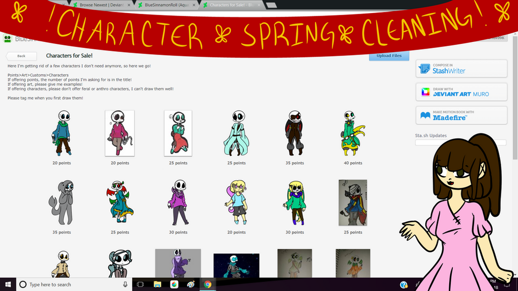Open the red-winged teal dress character

pyautogui.click(x=119, y=203)
